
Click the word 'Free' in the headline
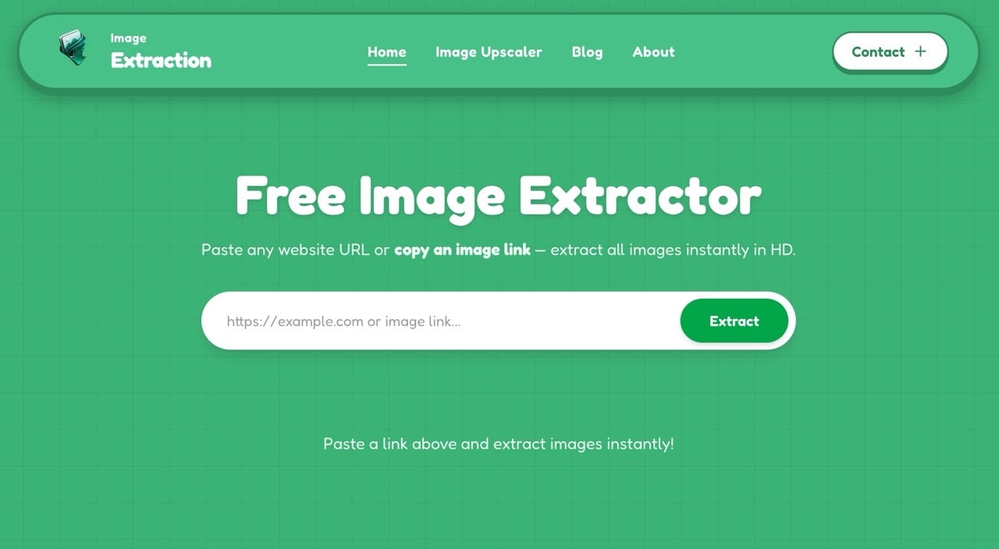pos(290,195)
